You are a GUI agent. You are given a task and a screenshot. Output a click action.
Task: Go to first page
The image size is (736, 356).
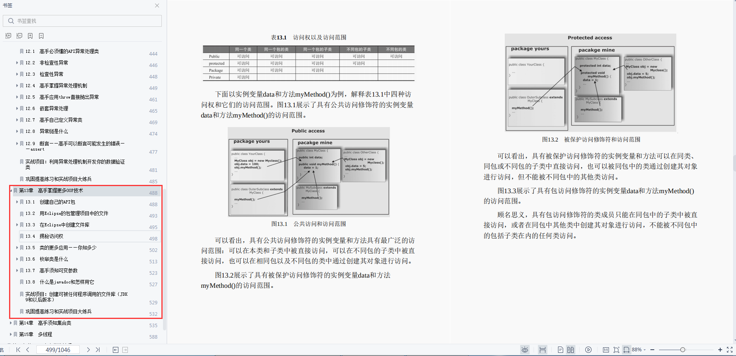(x=18, y=350)
